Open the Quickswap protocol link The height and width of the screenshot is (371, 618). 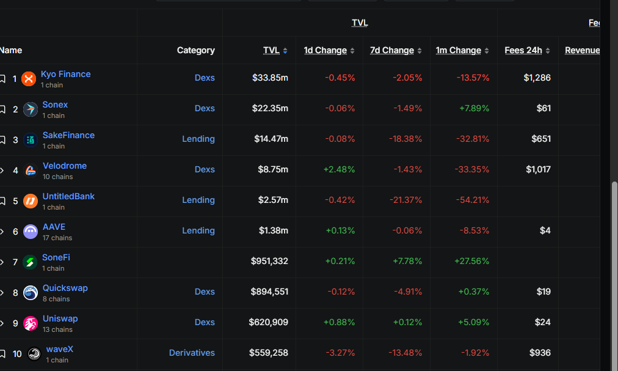click(x=65, y=288)
